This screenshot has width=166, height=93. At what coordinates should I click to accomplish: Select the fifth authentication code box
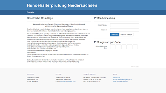tap(135, 47)
